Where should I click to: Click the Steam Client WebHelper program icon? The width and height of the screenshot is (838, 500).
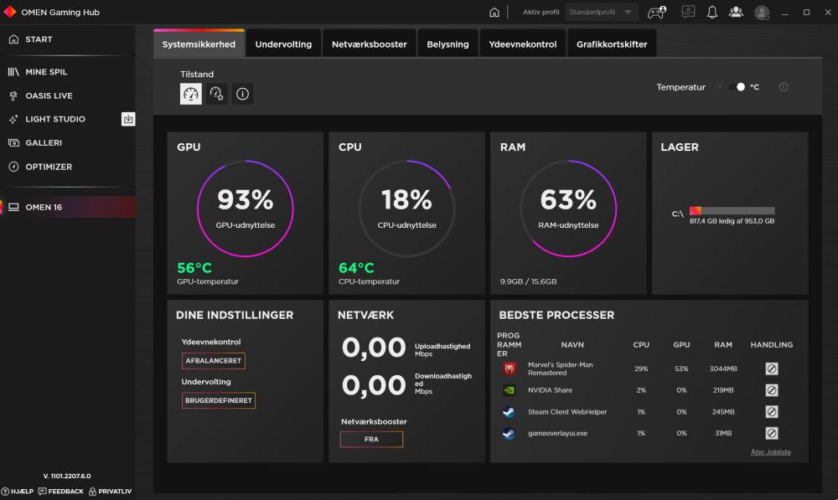509,412
